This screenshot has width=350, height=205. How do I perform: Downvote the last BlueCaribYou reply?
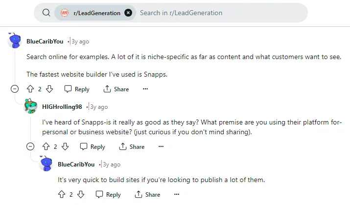click(81, 194)
